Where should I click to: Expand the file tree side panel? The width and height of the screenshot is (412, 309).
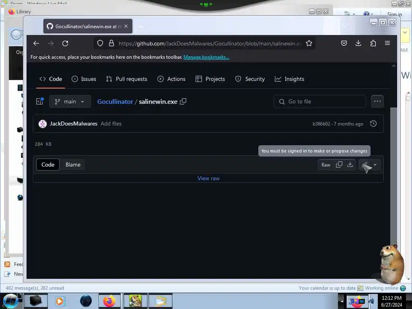(40, 101)
